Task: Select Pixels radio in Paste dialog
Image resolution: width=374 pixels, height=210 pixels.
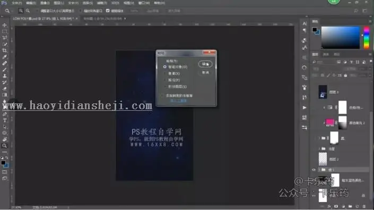Action: 165,74
